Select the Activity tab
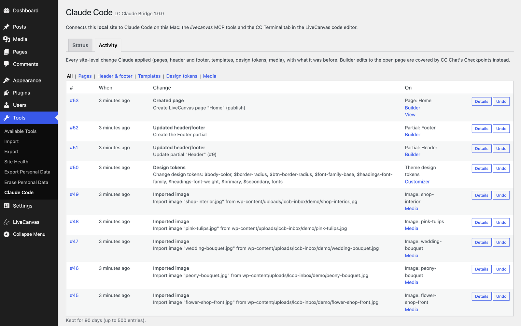Image resolution: width=521 pixels, height=326 pixels. [108, 45]
